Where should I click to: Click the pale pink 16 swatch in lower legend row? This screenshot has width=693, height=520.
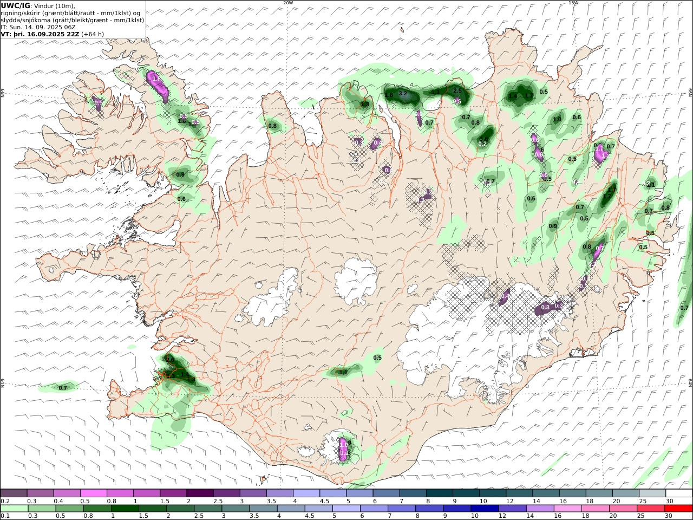click(568, 509)
